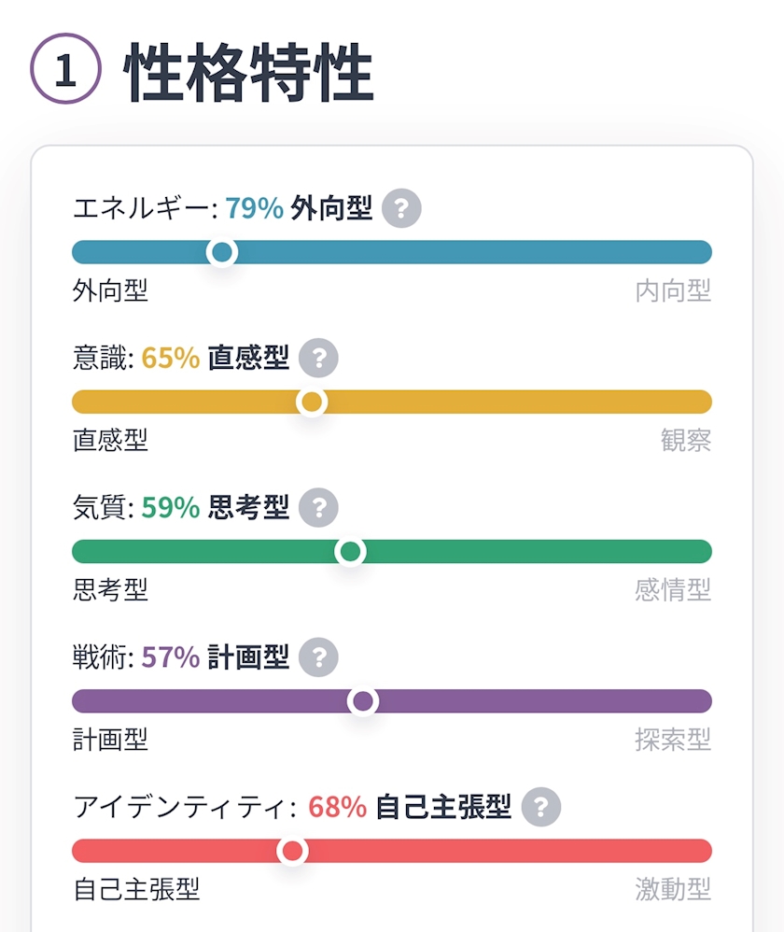Viewport: 784px width, 932px height.
Task: Click the purple 戦術 slider handle
Action: click(363, 701)
